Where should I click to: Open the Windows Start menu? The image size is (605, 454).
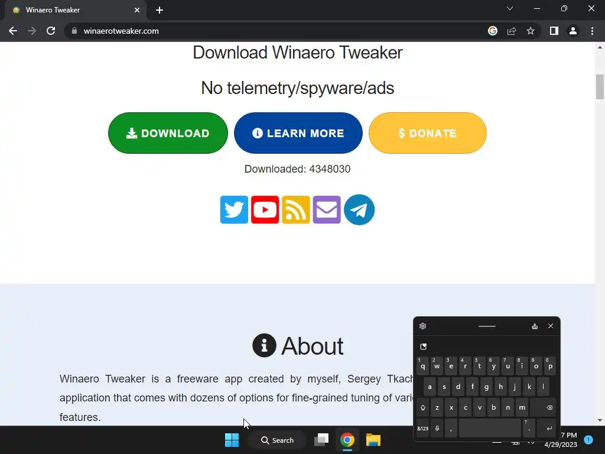[232, 440]
